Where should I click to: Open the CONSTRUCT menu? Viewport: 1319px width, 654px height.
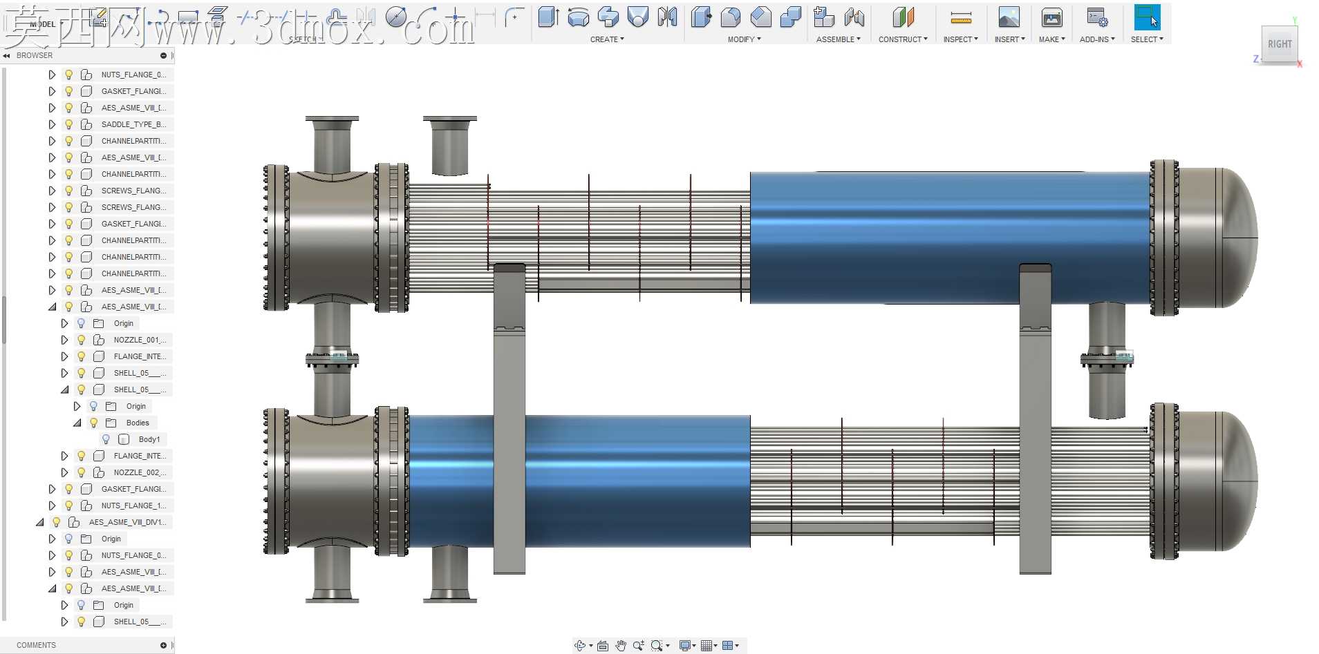point(903,39)
